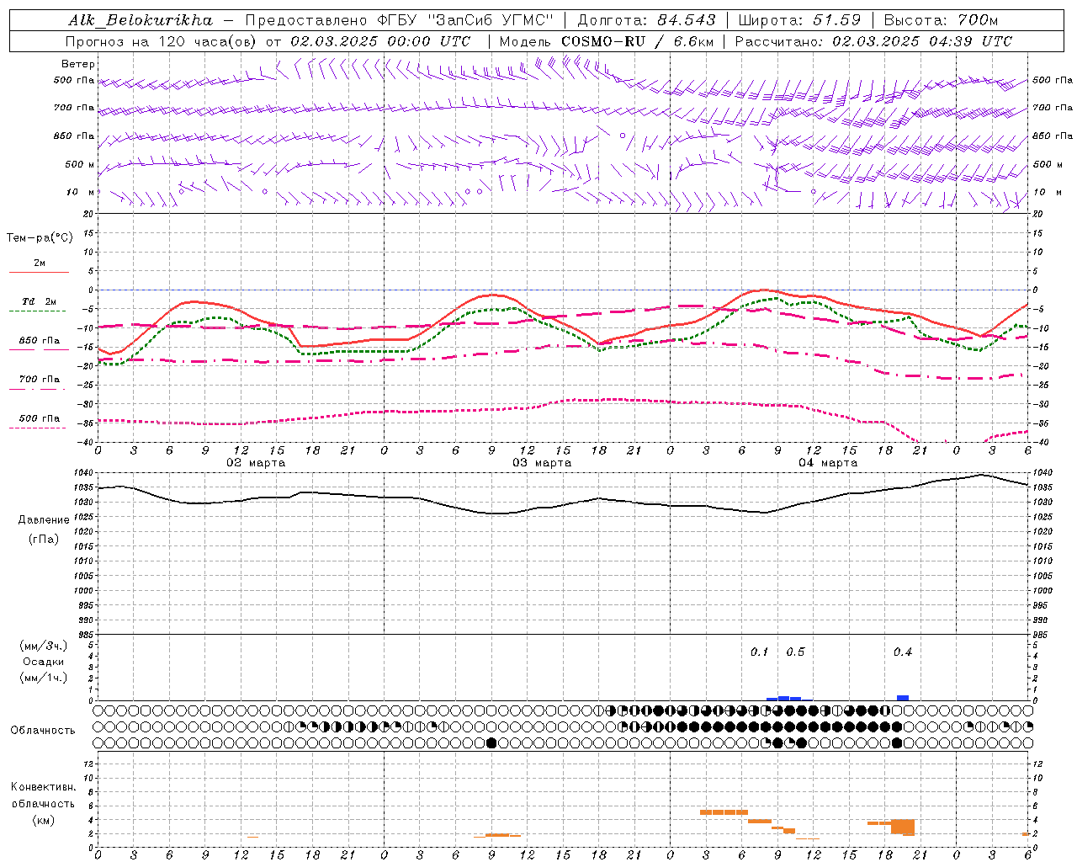1077x862 pixels.
Task: Click the (мм/1ч.) precipitation unit label
Action: 44,678
